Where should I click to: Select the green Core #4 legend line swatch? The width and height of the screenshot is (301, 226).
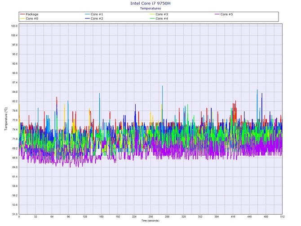coord(152,18)
